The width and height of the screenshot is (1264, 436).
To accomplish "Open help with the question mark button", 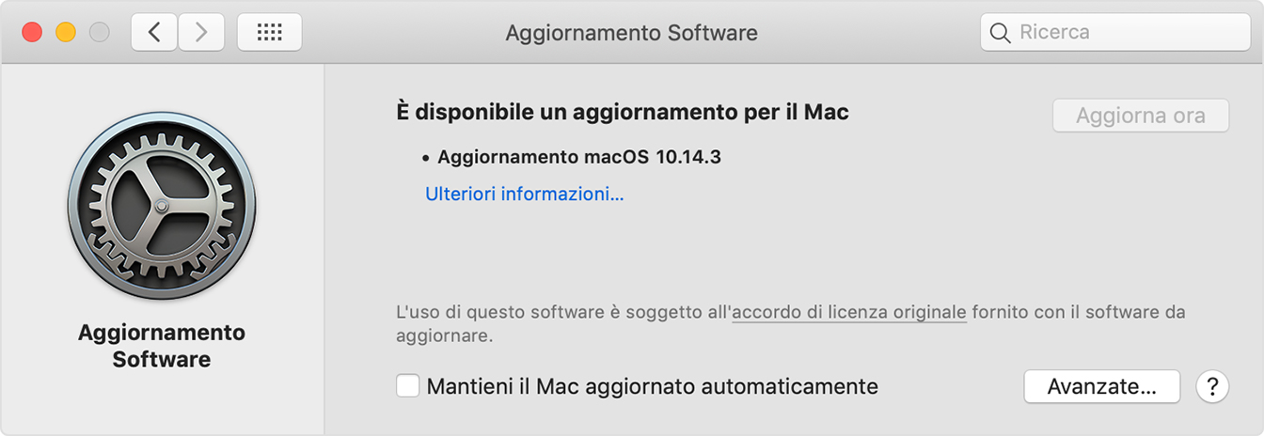I will coord(1212,386).
